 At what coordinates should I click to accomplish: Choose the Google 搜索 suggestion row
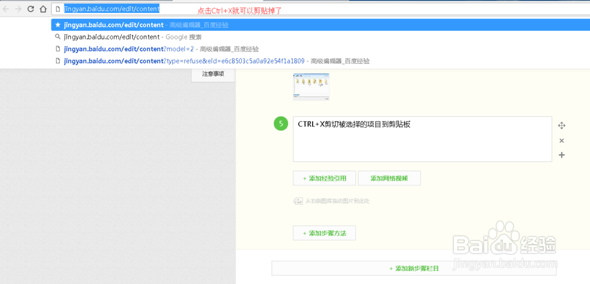point(320,37)
